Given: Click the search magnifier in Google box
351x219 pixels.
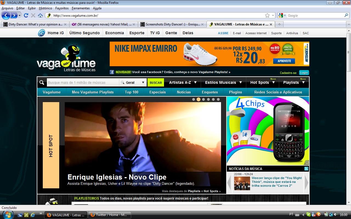Looking at the screenshot, I should click(346, 15).
